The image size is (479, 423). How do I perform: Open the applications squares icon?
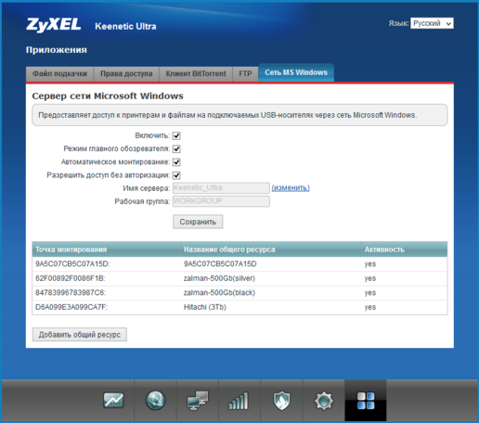pyautogui.click(x=366, y=401)
